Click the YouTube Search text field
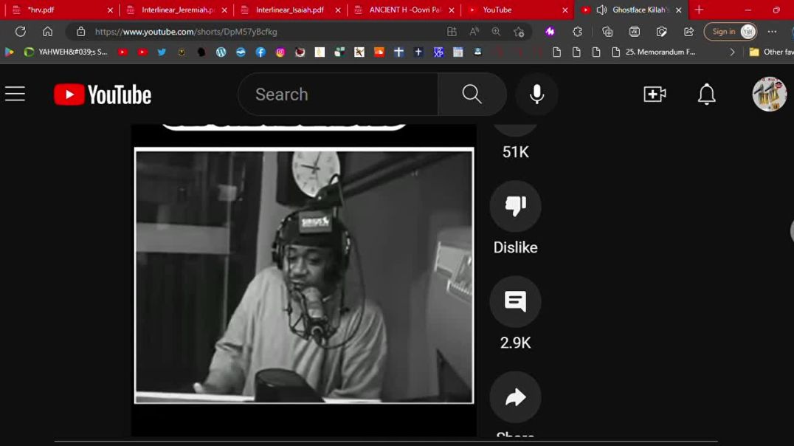This screenshot has height=446, width=794. point(339,95)
